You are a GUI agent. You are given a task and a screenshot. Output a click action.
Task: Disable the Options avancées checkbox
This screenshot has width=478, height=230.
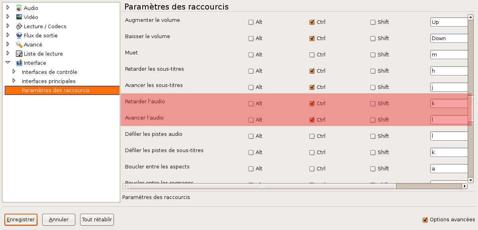click(425, 220)
